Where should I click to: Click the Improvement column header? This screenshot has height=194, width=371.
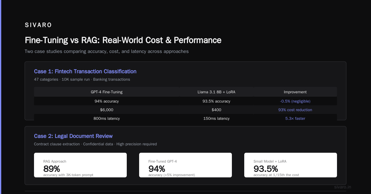[295, 92]
